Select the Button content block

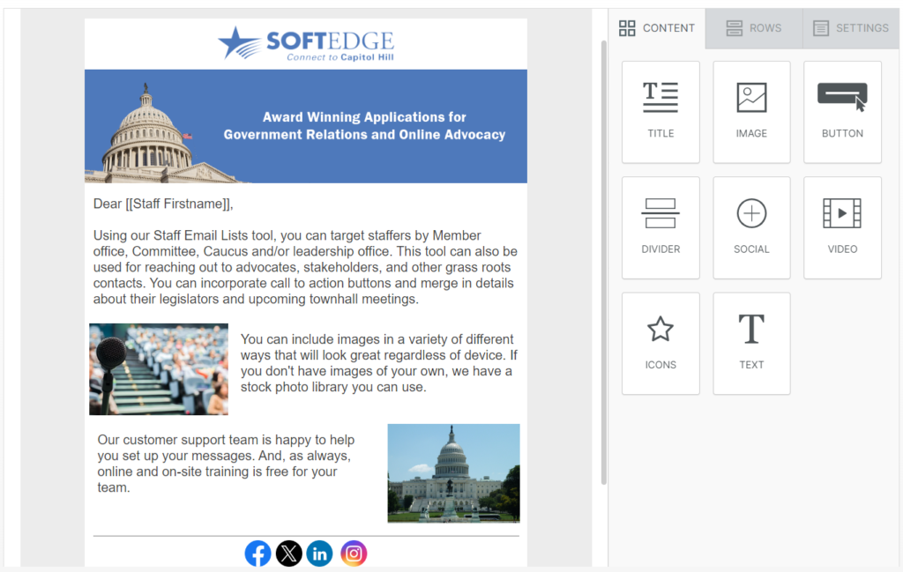[842, 112]
